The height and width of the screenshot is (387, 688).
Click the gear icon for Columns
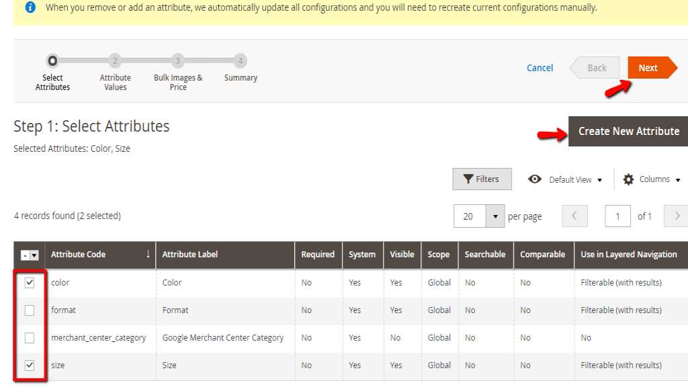pos(628,179)
